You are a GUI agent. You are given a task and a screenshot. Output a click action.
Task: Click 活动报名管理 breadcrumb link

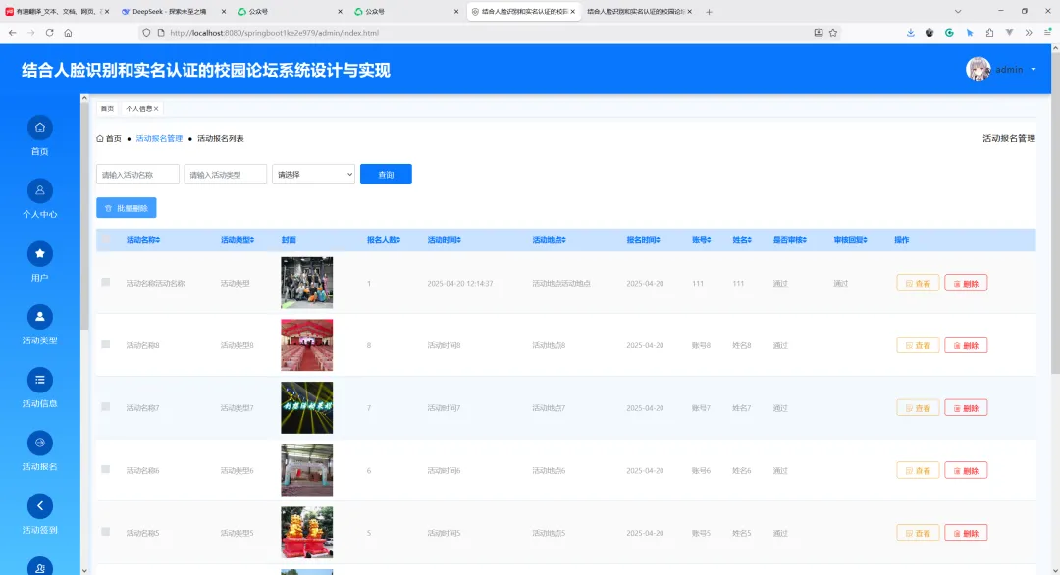160,139
